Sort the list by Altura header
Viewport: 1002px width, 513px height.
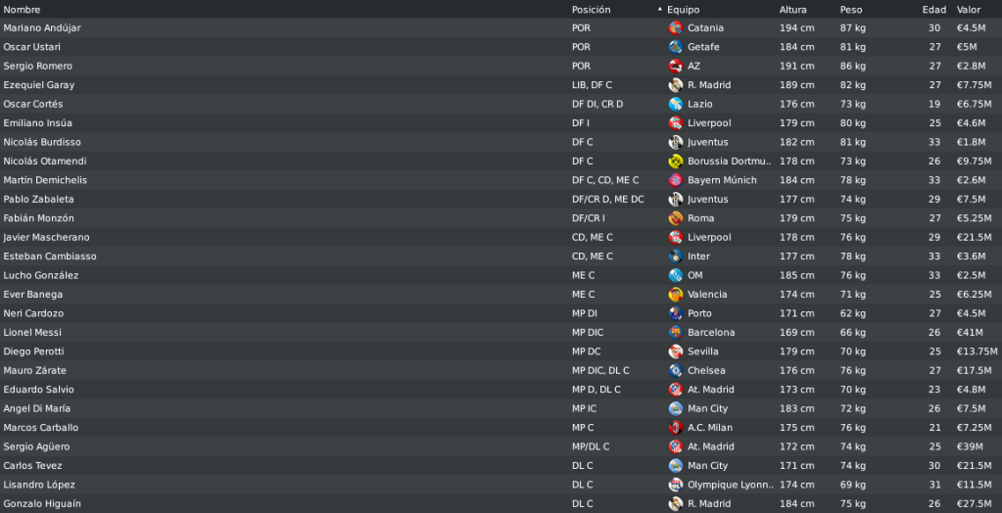tap(793, 10)
